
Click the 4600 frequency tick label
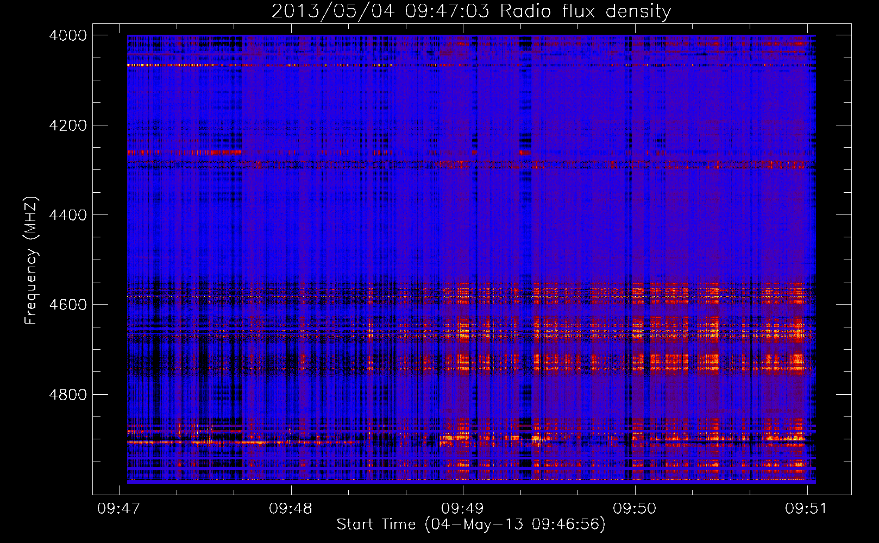(68, 305)
